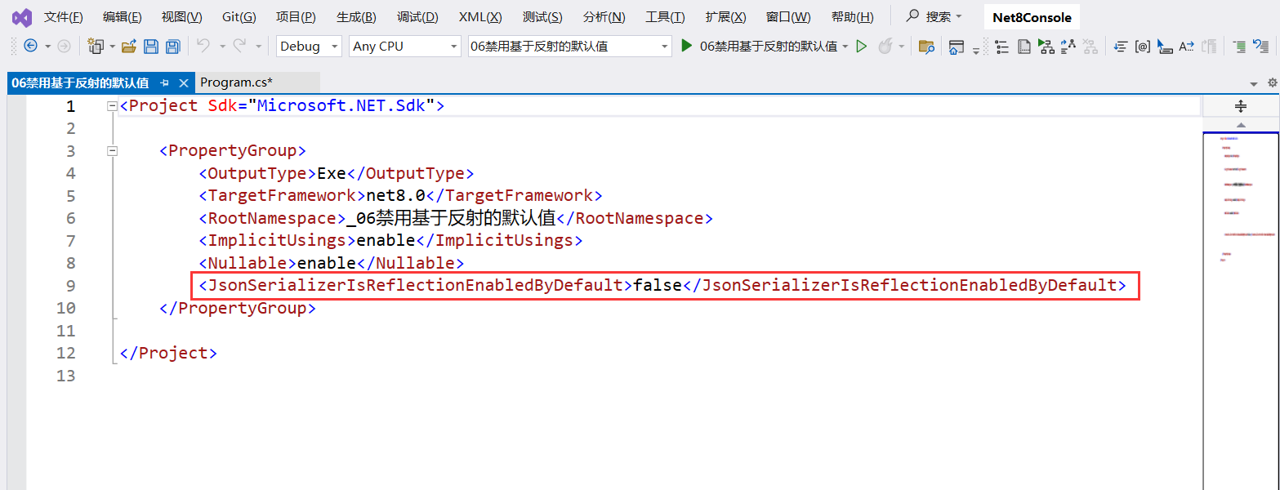Viewport: 1280px width, 490px height.
Task: Click the Save All icon
Action: 172,47
